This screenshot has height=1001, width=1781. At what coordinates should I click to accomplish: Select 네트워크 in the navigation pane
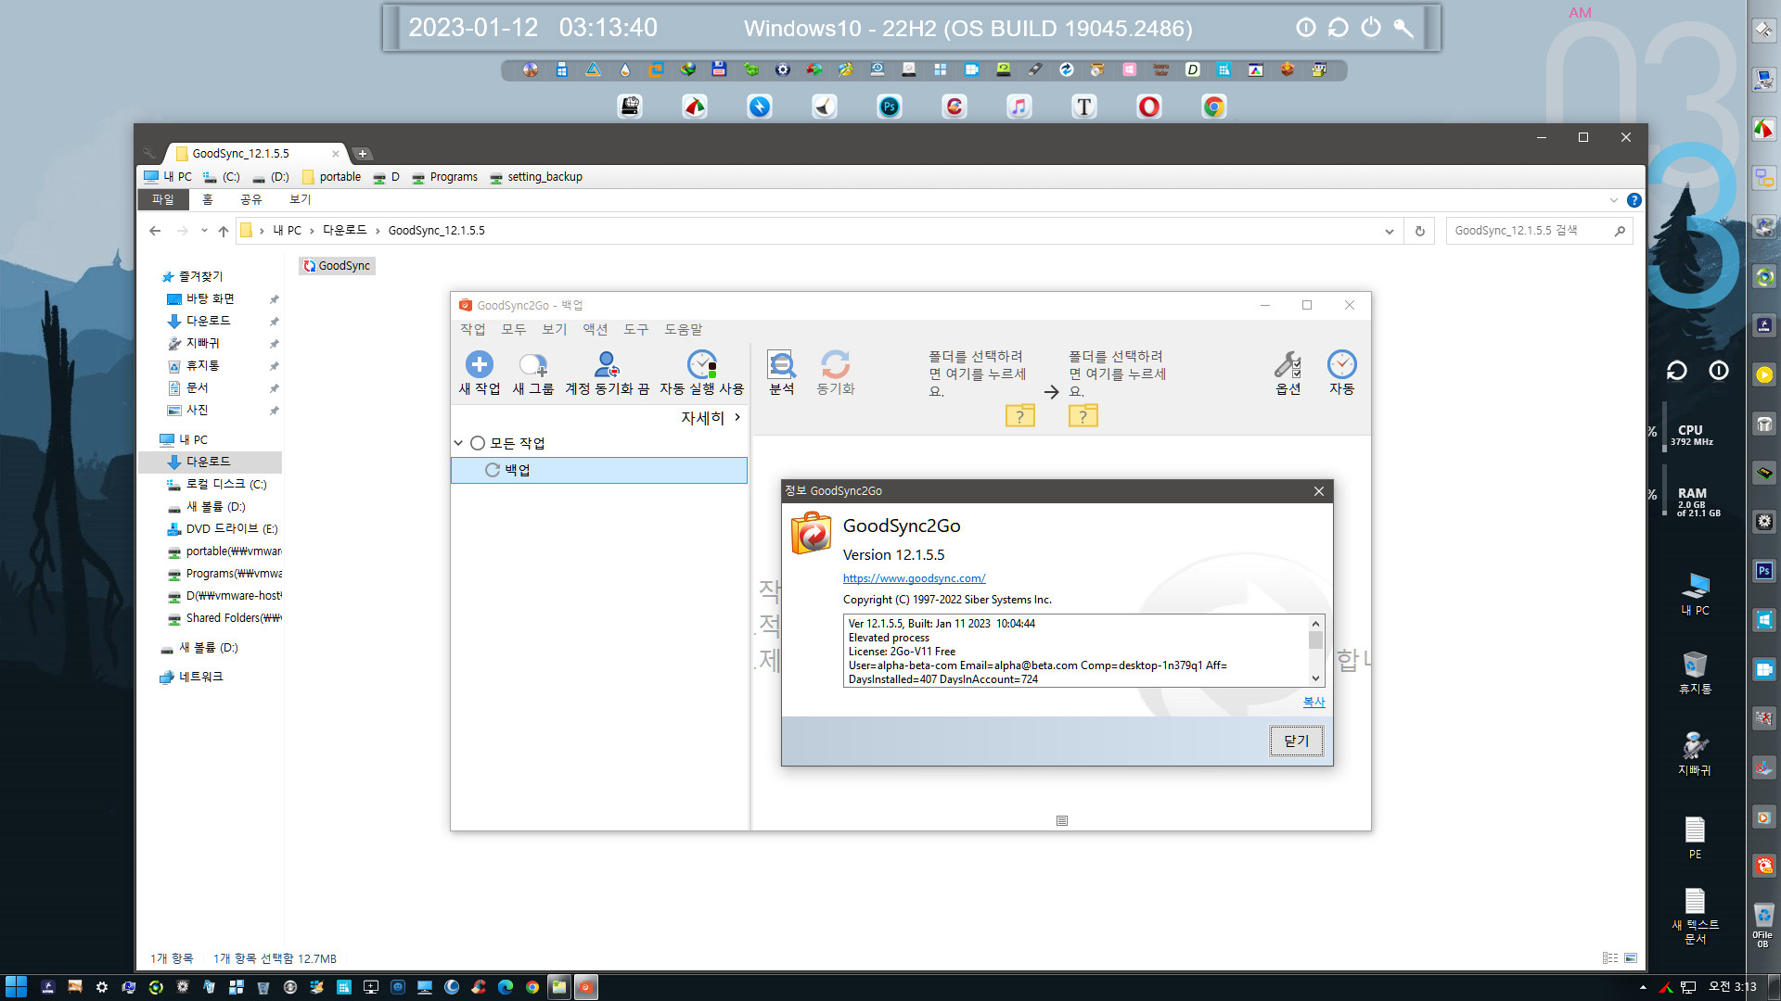click(192, 677)
